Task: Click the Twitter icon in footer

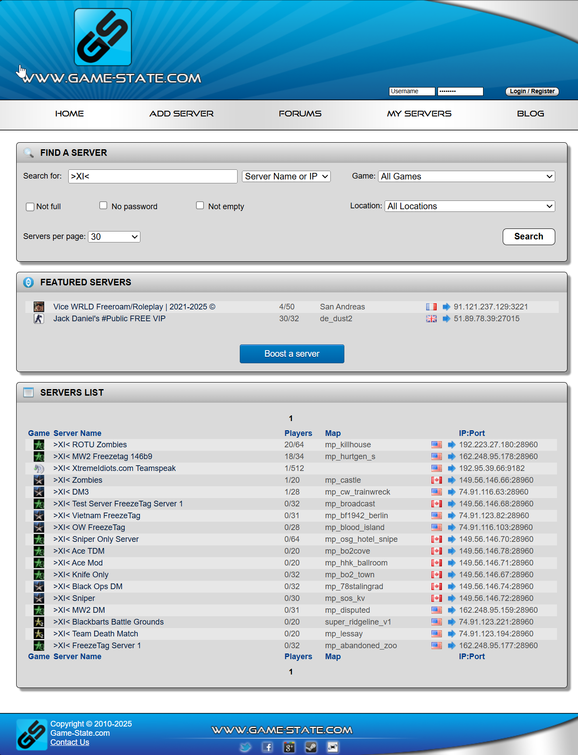Action: click(245, 747)
